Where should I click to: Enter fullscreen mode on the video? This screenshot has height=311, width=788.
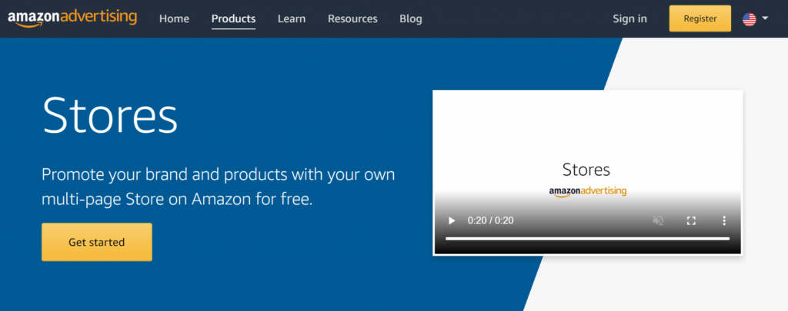[x=691, y=220]
